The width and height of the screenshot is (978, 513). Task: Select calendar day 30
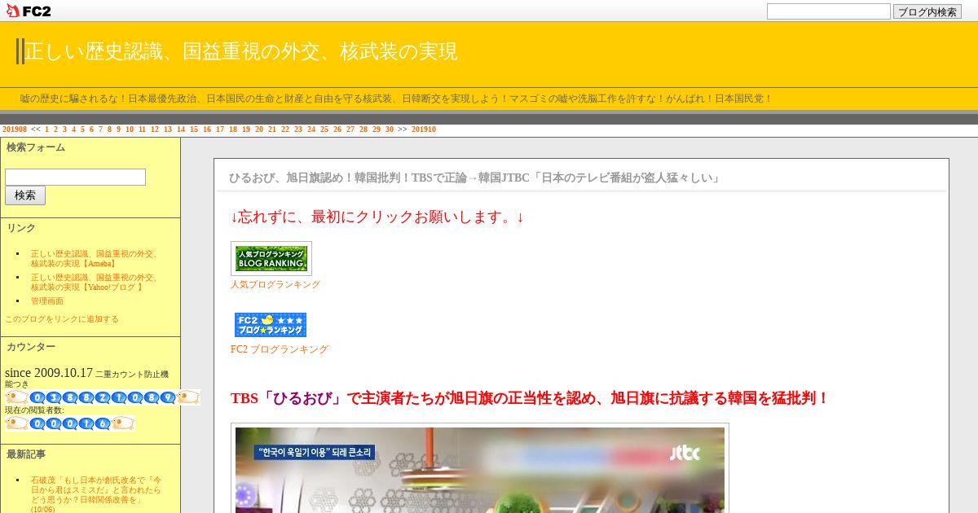(x=390, y=129)
